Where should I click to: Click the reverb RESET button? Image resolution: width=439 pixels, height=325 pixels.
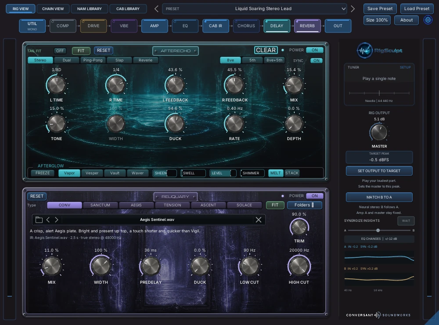[37, 196]
